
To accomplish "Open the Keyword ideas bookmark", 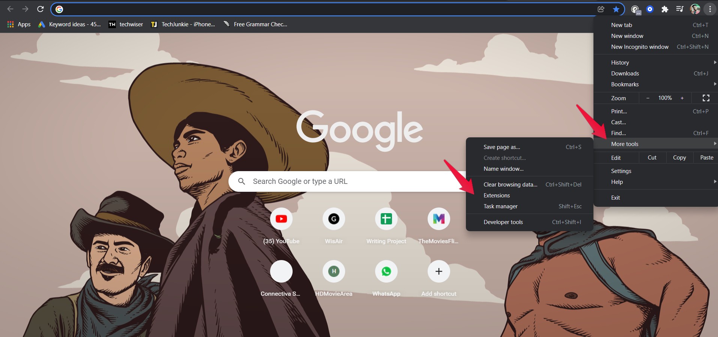I will [x=70, y=24].
